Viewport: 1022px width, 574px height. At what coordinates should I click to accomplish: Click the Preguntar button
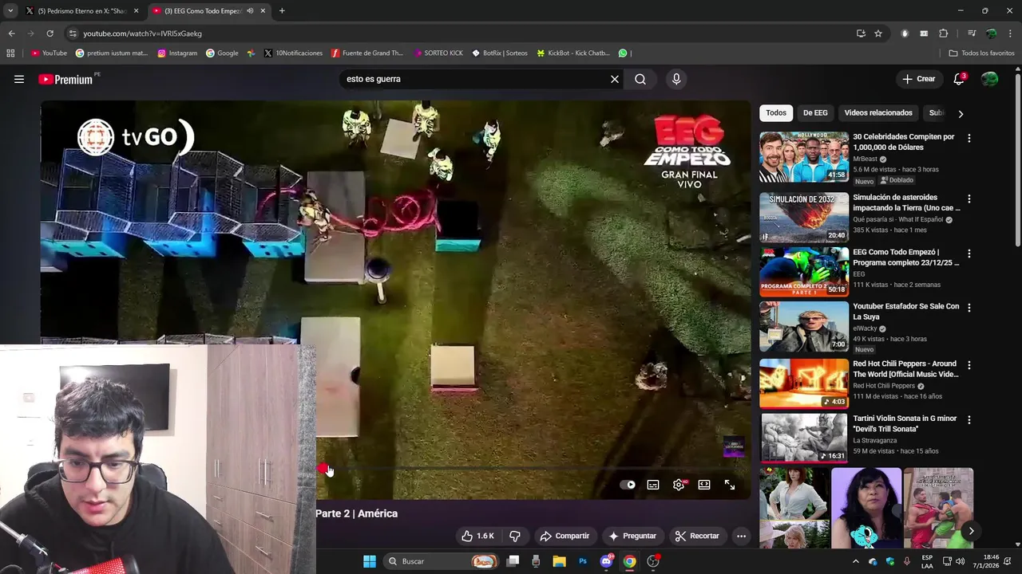point(632,536)
